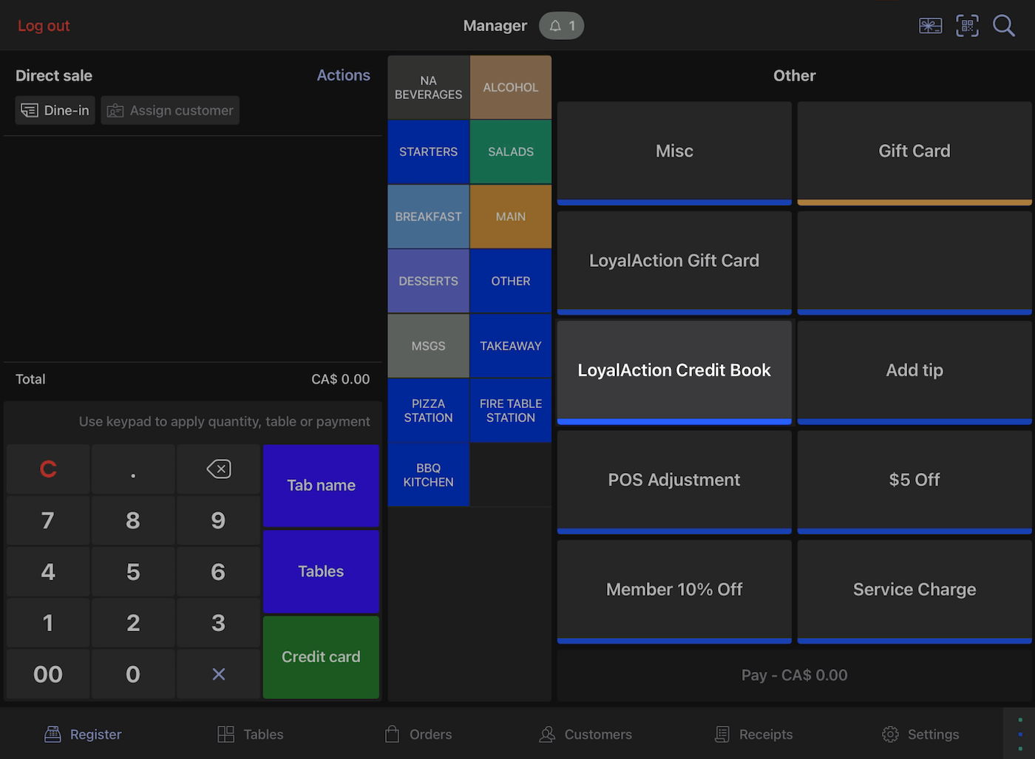Open the Fire Table Station category
The image size is (1035, 759).
coord(511,410)
